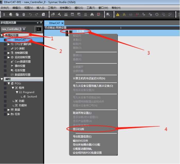Click the Undo arrow toolbar icon

click(x=30, y=15)
